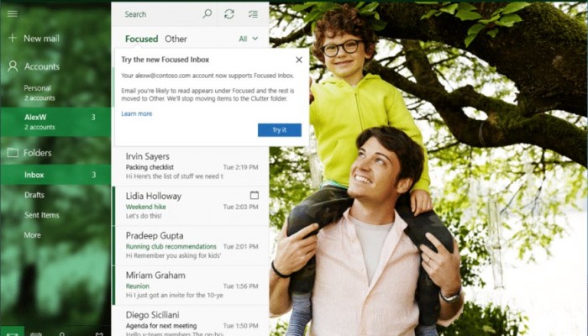Click calendar icon on Weekend hike email
This screenshot has width=588, height=336.
tap(254, 196)
